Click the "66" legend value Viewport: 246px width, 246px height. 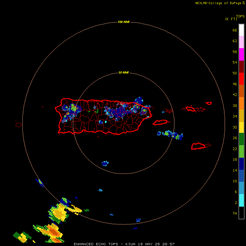point(235,30)
